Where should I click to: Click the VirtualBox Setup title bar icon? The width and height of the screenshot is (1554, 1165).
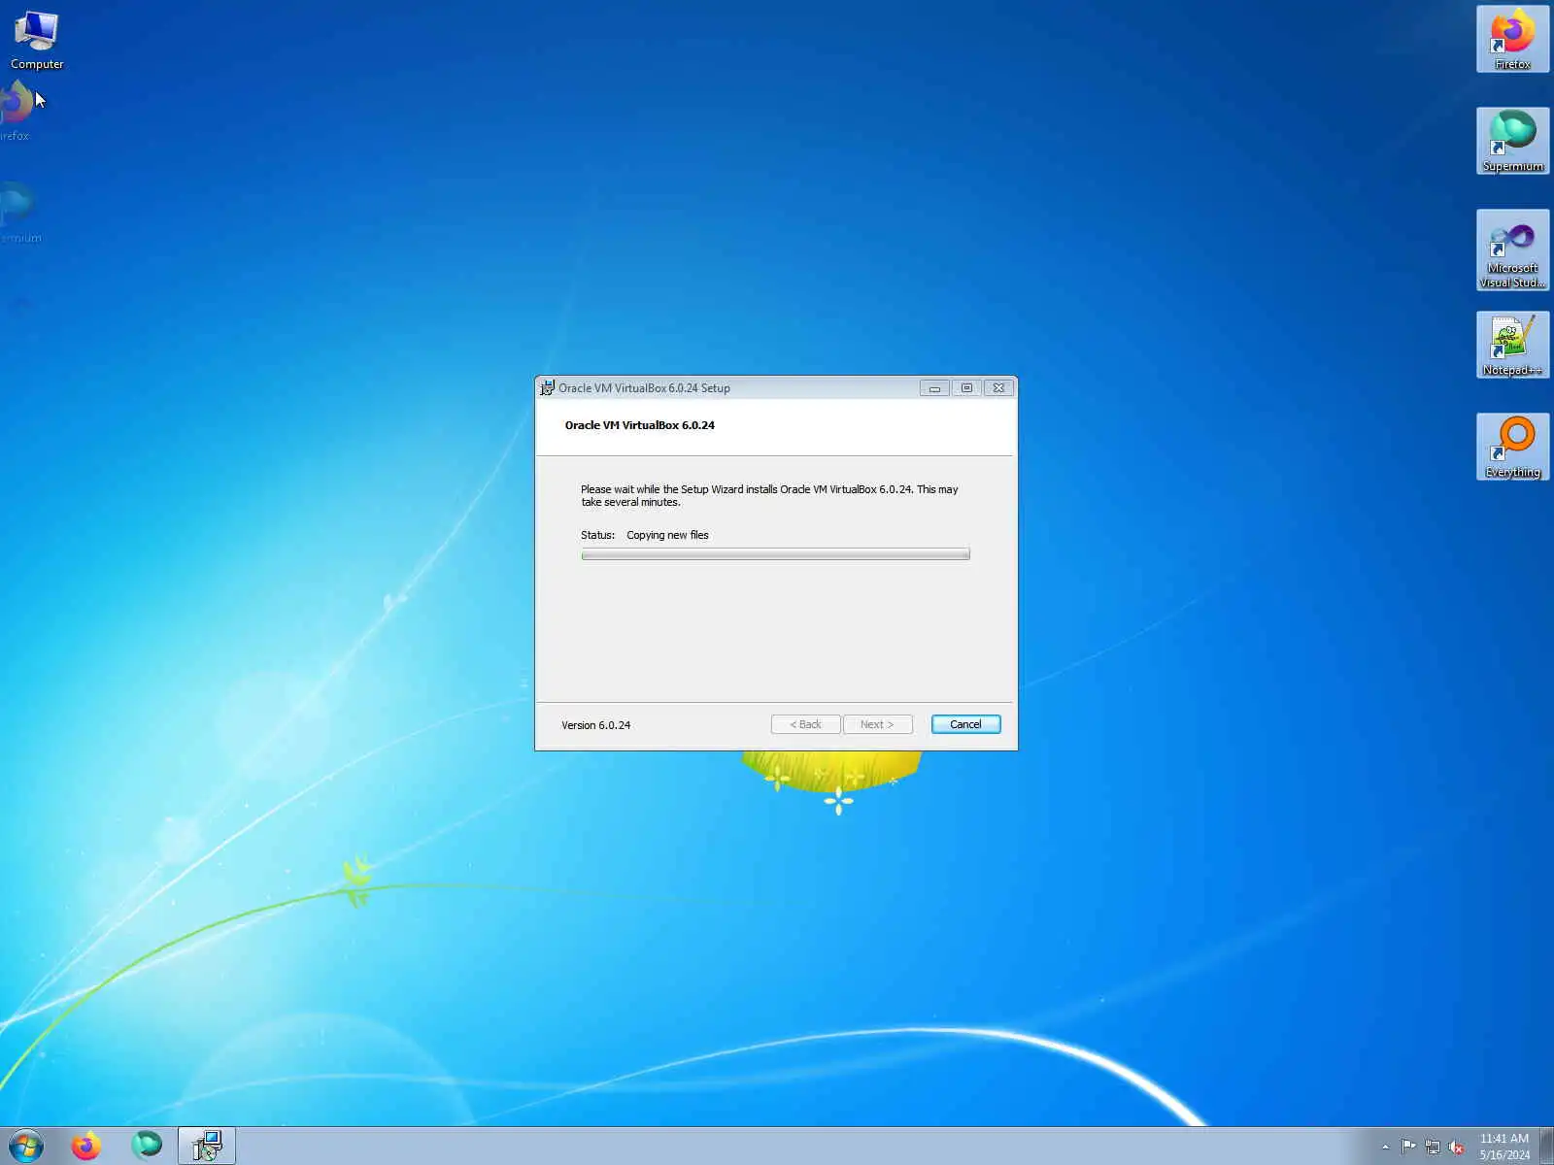548,388
